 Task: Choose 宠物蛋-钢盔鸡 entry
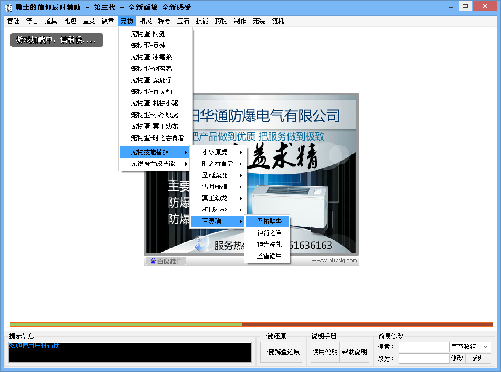(155, 68)
